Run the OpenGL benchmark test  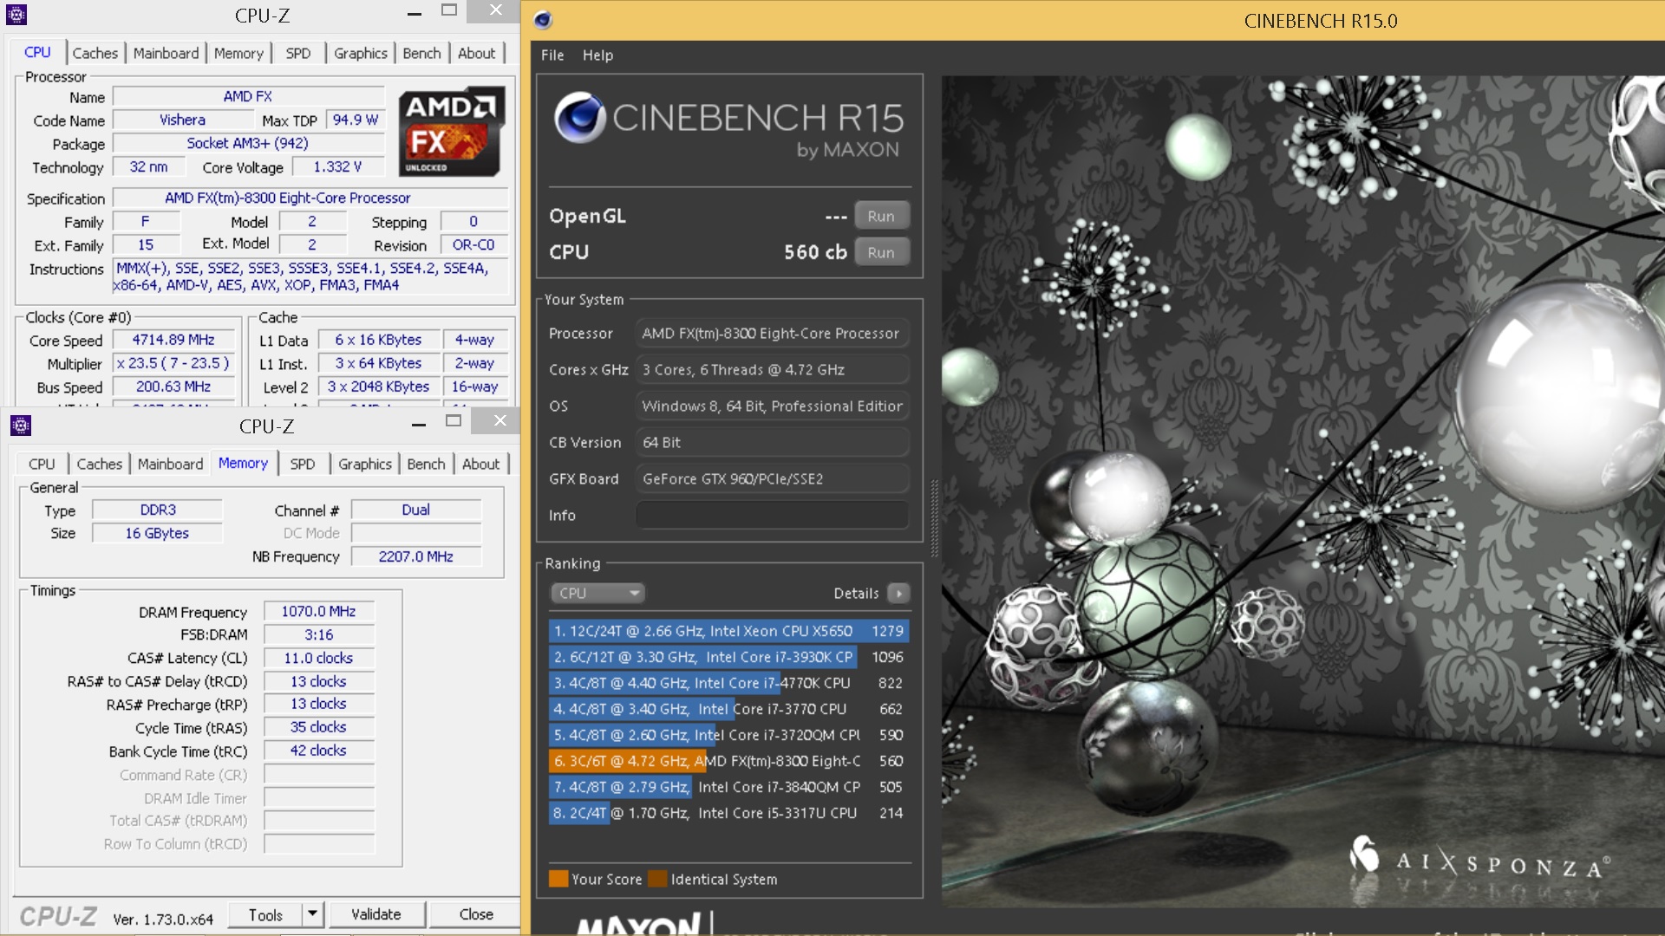[x=881, y=217]
